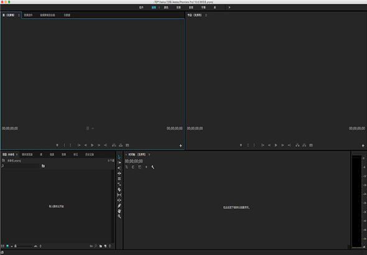This screenshot has width=367, height=255.
Task: Open the Metadata tab in Source panel group
Action: pyautogui.click(x=67, y=15)
